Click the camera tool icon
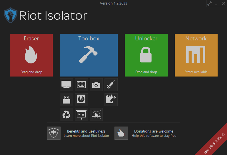The image size is (227, 155). click(96, 85)
